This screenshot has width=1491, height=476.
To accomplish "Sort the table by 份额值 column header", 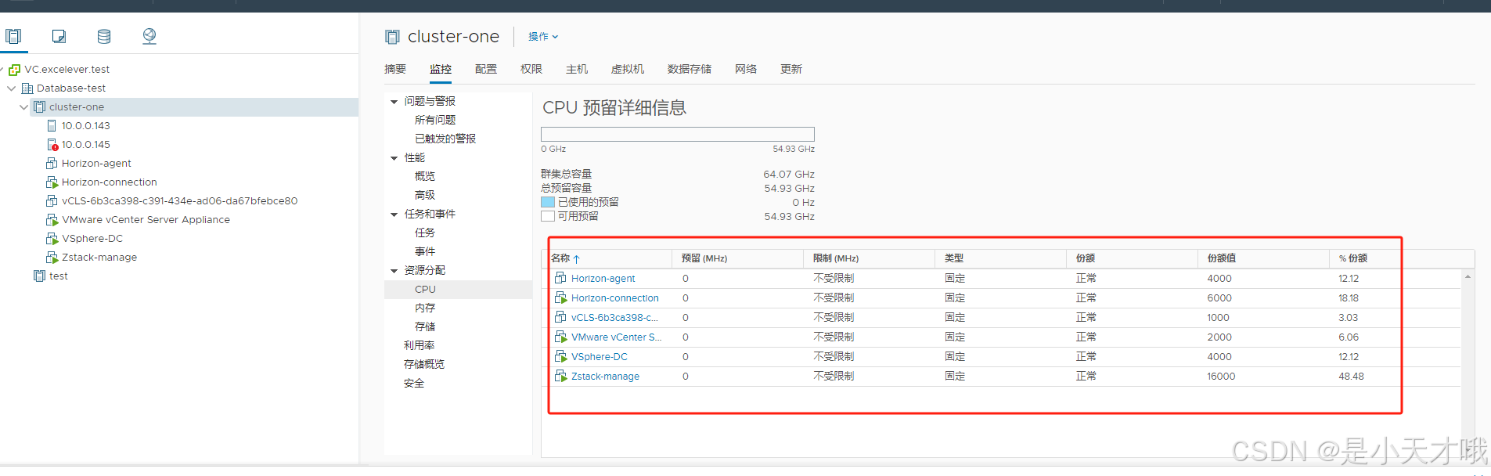I will pyautogui.click(x=1222, y=258).
